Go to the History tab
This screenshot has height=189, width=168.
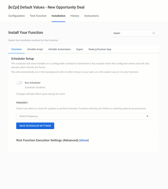[x=75, y=16]
